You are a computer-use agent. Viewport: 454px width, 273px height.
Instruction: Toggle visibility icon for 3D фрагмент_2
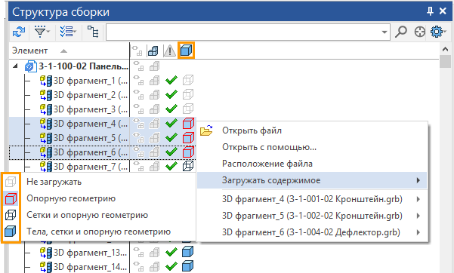pyautogui.click(x=137, y=95)
